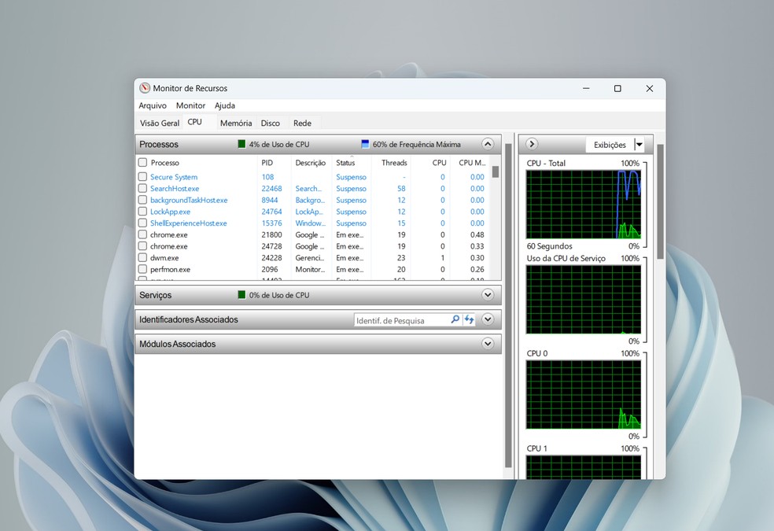
Task: Hide the graphs pane with the arrow button
Action: click(x=532, y=144)
